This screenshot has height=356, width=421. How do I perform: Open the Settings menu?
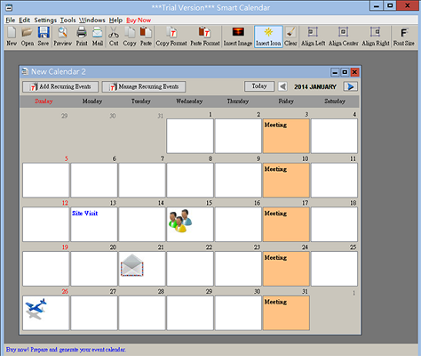pos(45,20)
